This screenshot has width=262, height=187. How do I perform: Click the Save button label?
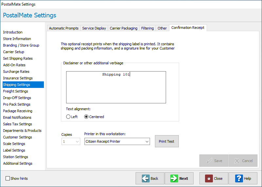coord(218,161)
